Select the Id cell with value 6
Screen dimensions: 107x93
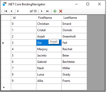pyautogui.click(x=24, y=62)
